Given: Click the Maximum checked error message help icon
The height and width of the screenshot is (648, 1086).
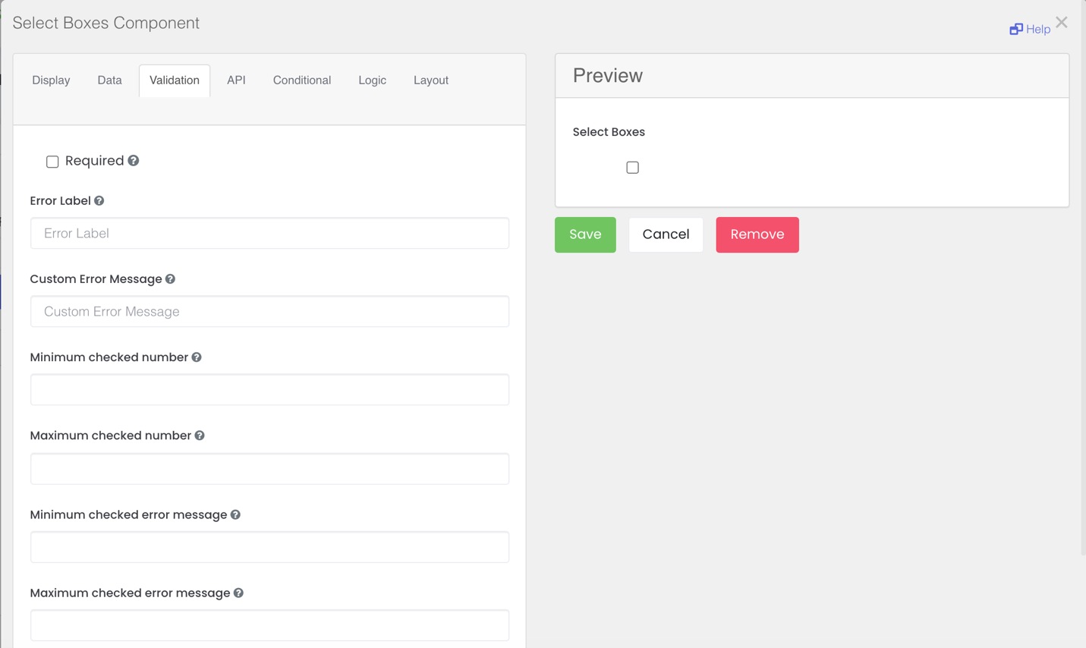Looking at the screenshot, I should point(239,593).
